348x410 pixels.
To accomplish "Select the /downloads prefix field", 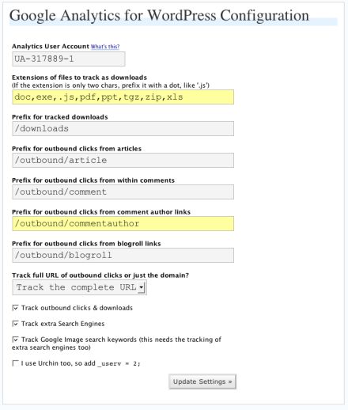I will click(123, 129).
